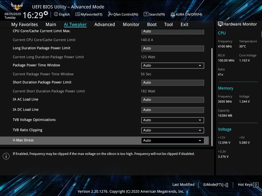262x196 pixels.
Task: Click the +3.3V 3.376 V reading
Action: click(x=223, y=157)
